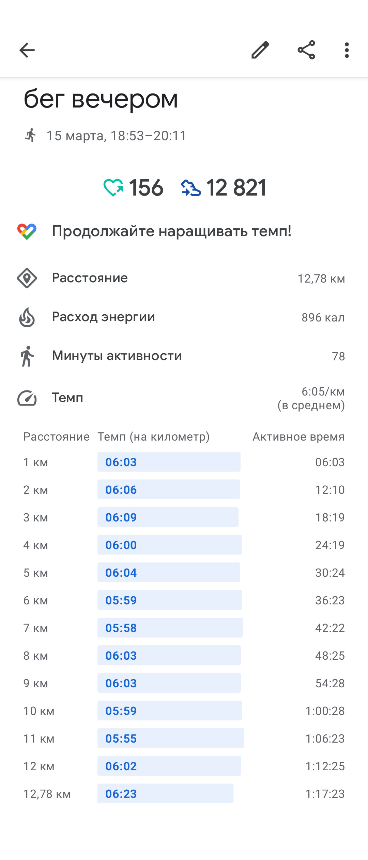
Task: Tap the Активное время column header
Action: (298, 436)
